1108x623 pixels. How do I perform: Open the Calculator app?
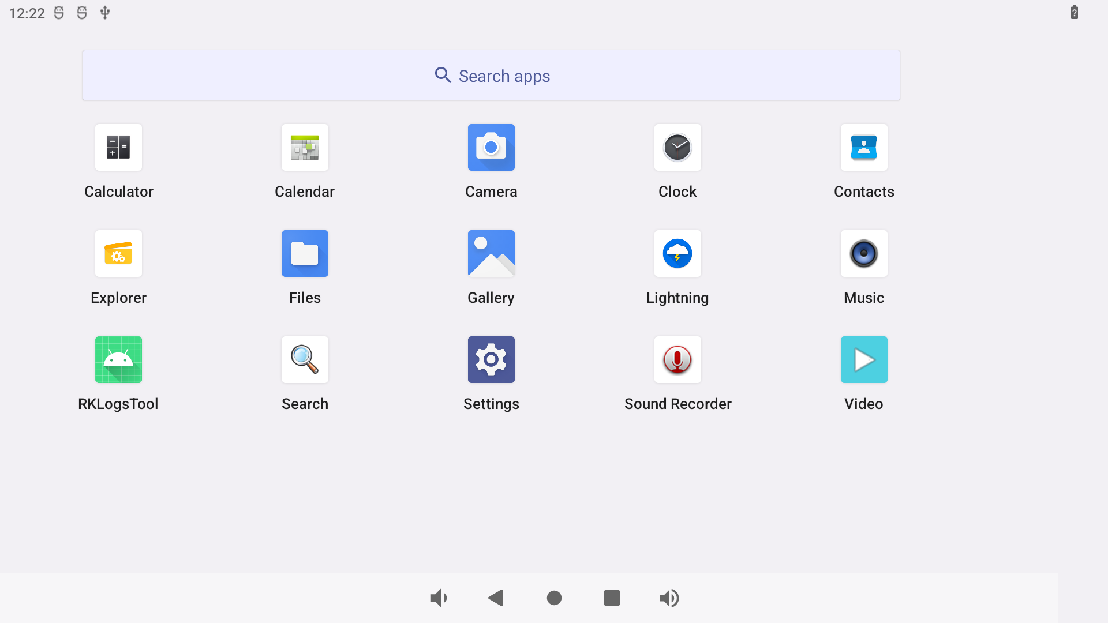click(118, 147)
